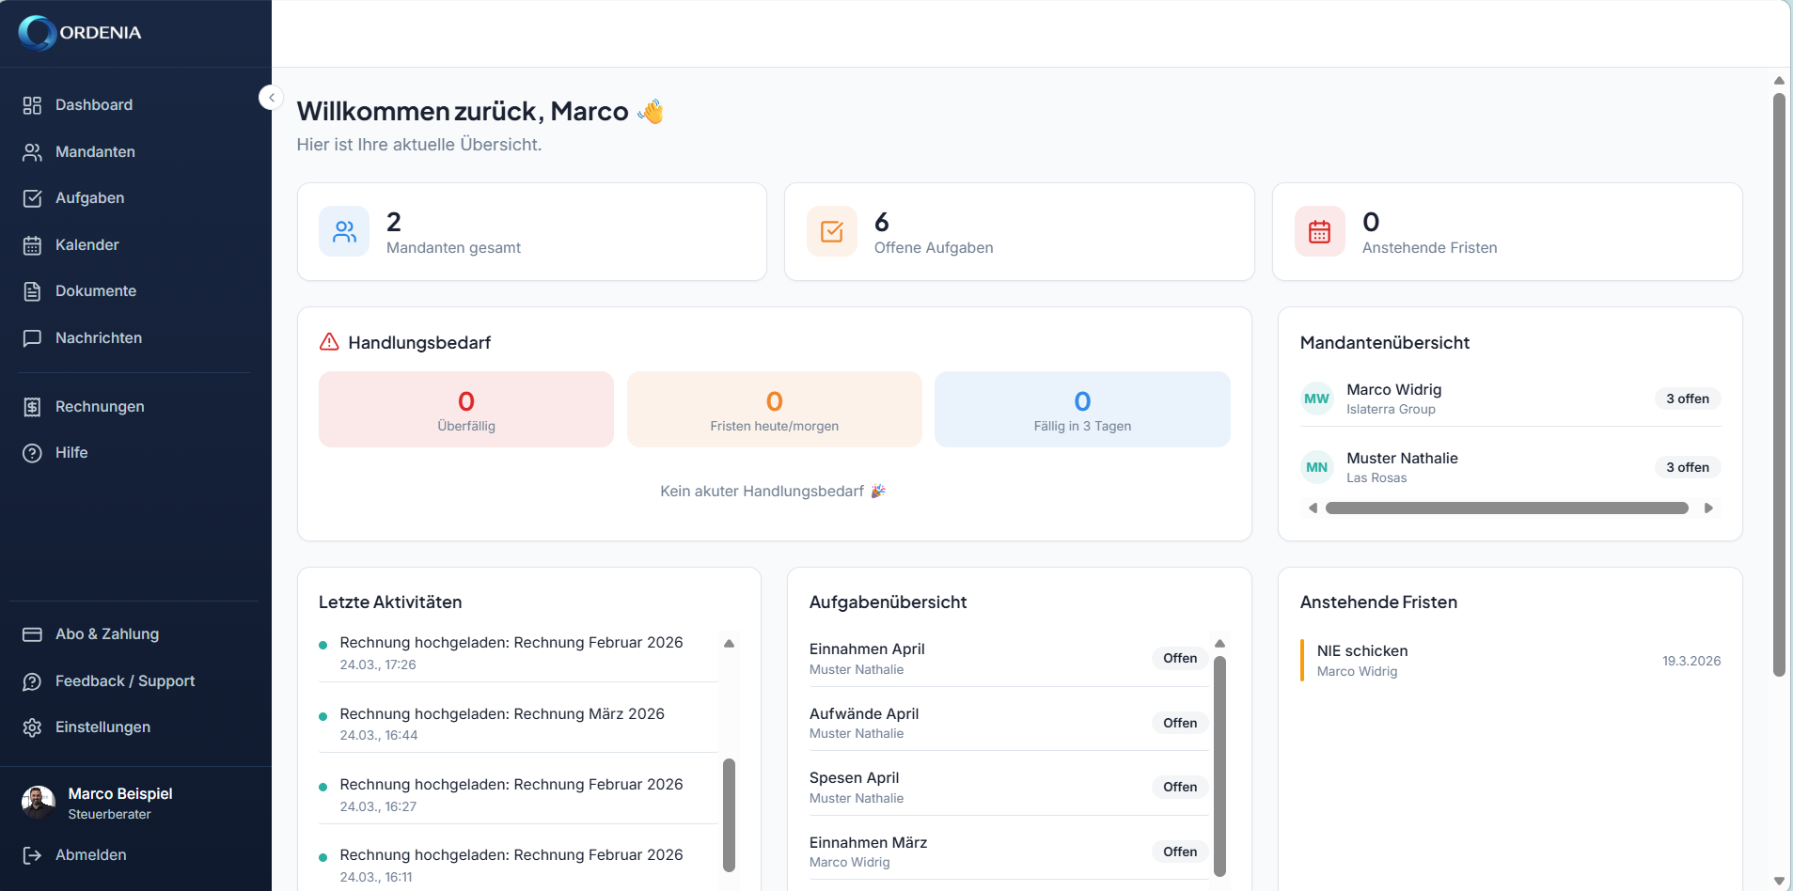This screenshot has width=1793, height=891.
Task: Open client Muster Nathalie in Mandantenübersicht
Action: [1510, 467]
